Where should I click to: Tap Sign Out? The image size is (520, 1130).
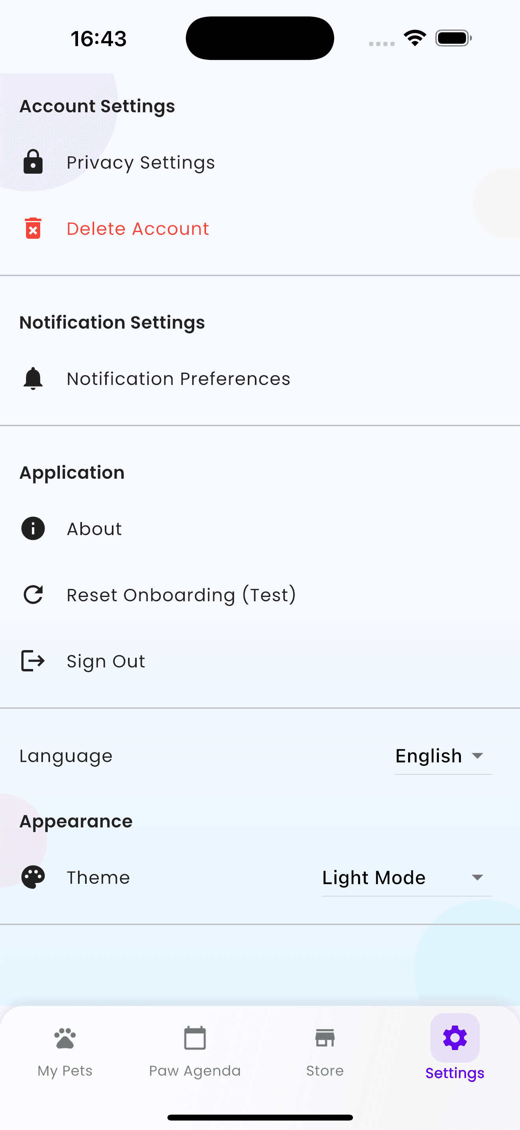coord(106,661)
